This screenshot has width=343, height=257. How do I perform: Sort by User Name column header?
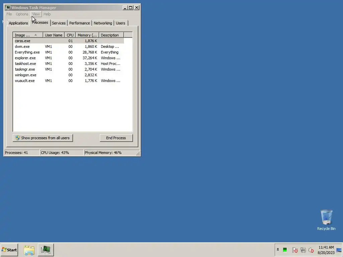54,35
